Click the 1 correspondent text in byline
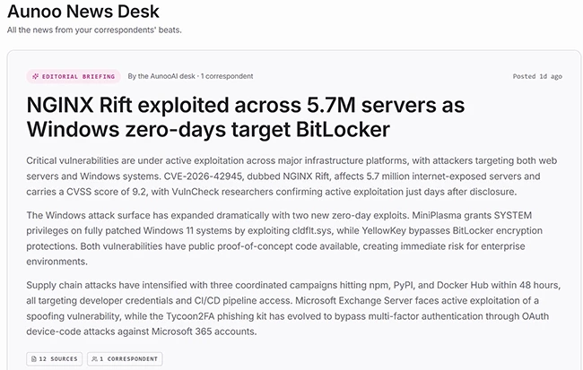This screenshot has width=583, height=370. click(x=227, y=76)
